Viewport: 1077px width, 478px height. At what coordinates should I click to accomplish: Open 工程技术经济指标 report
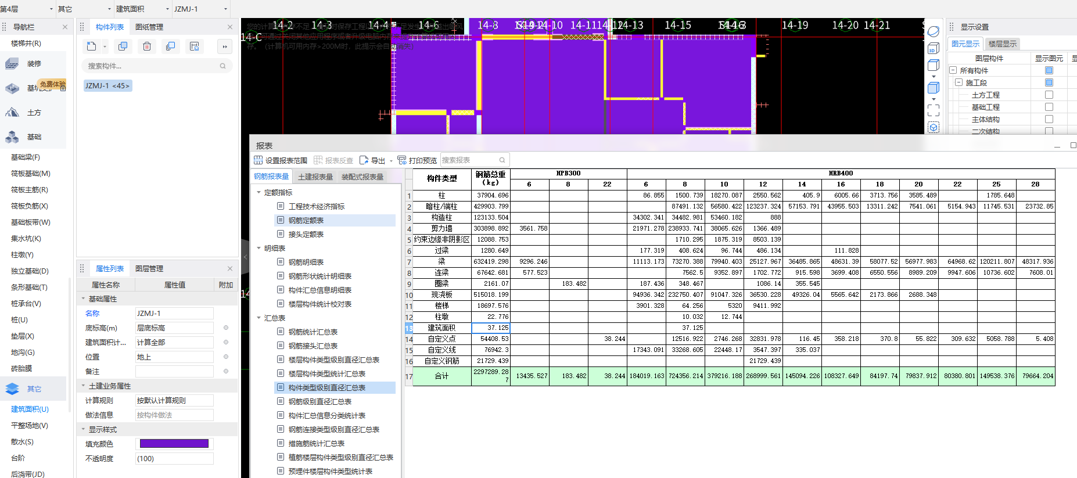316,206
